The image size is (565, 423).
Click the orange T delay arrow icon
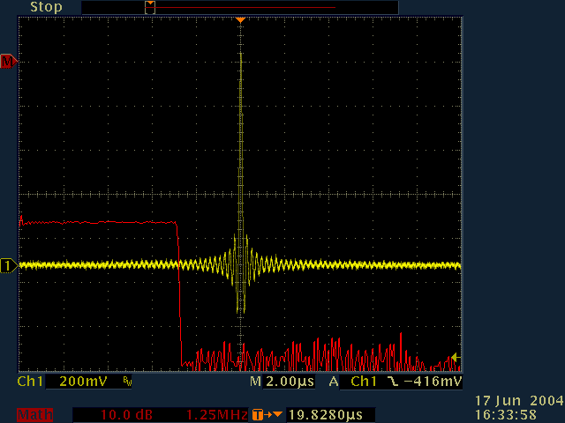267,414
